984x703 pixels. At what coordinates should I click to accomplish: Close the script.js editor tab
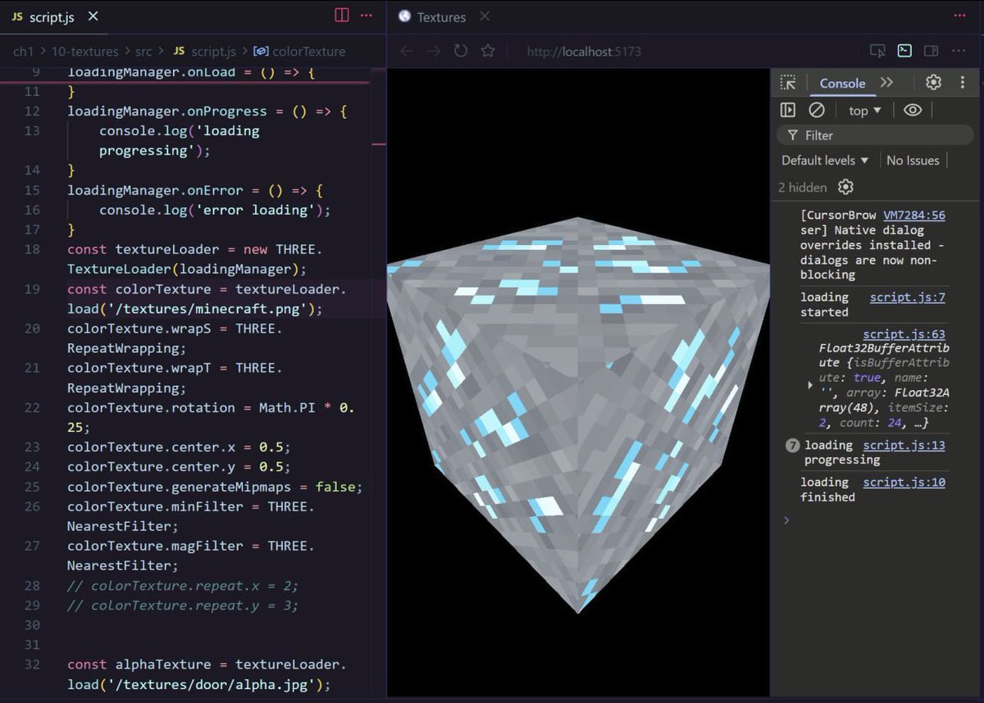[93, 16]
